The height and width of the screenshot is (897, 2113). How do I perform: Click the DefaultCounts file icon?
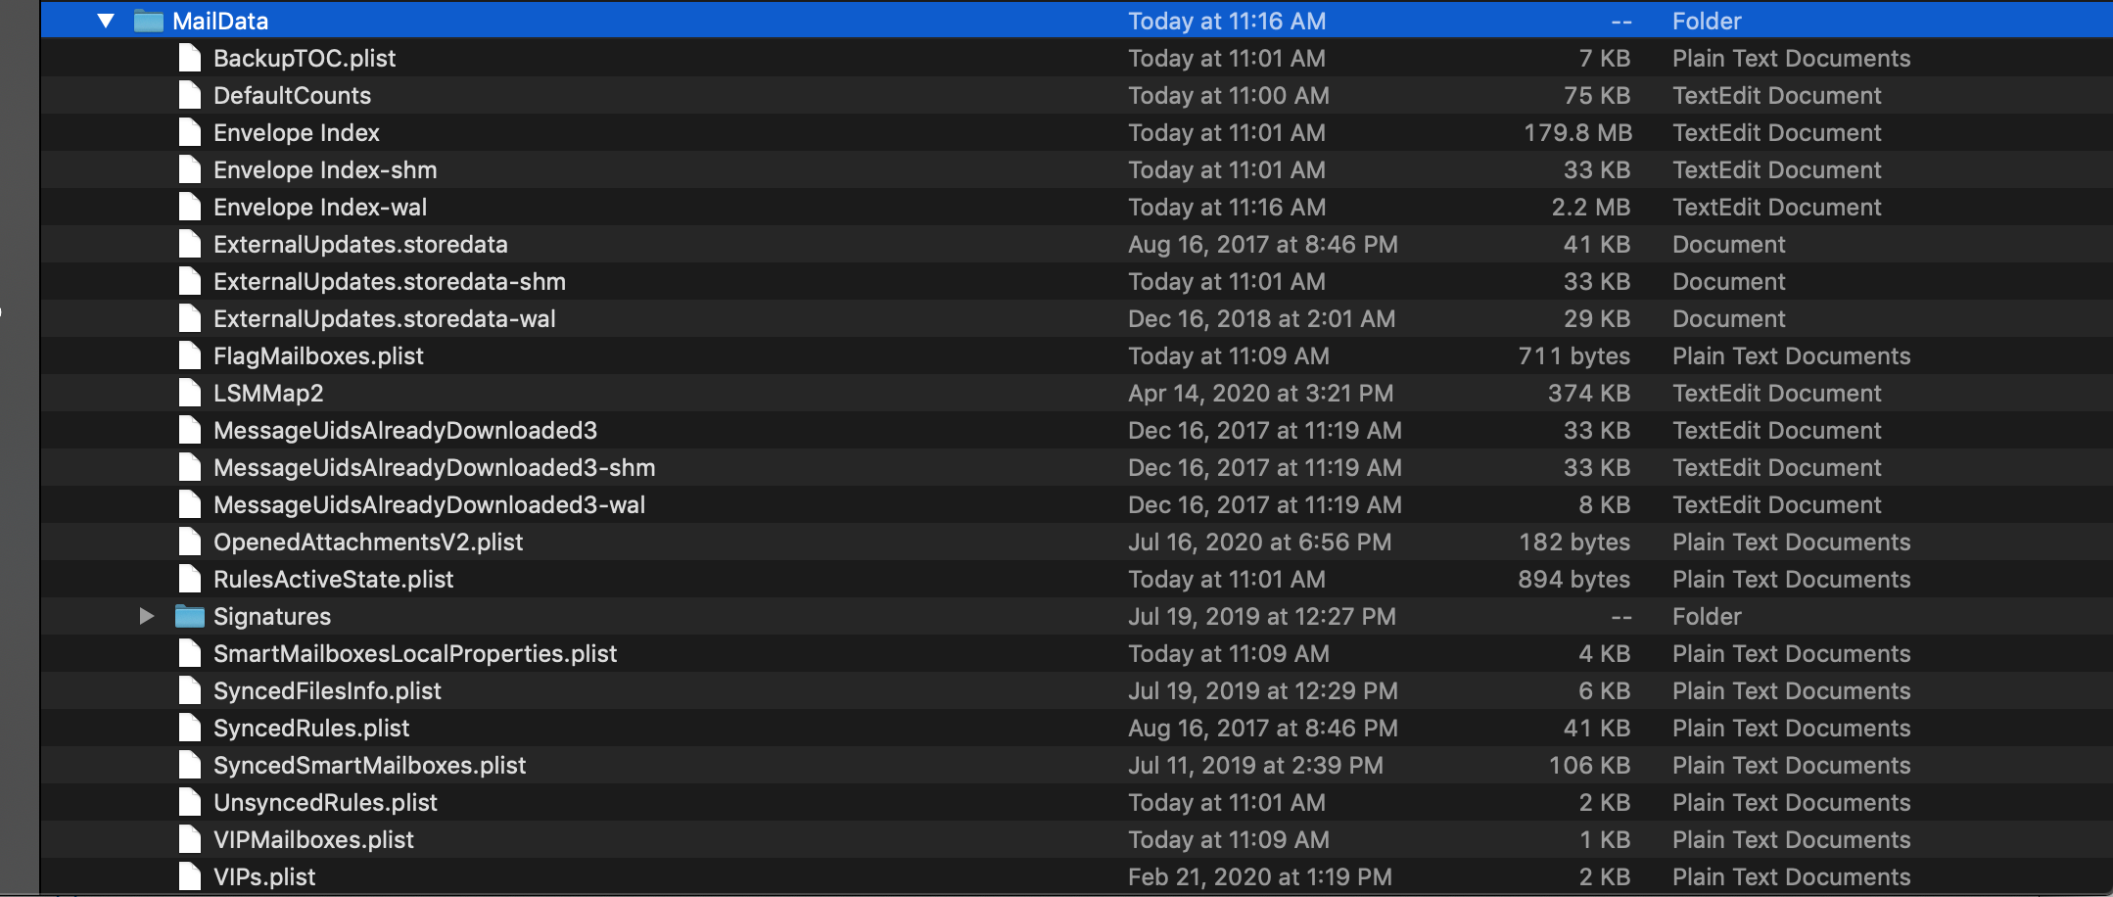pyautogui.click(x=190, y=95)
